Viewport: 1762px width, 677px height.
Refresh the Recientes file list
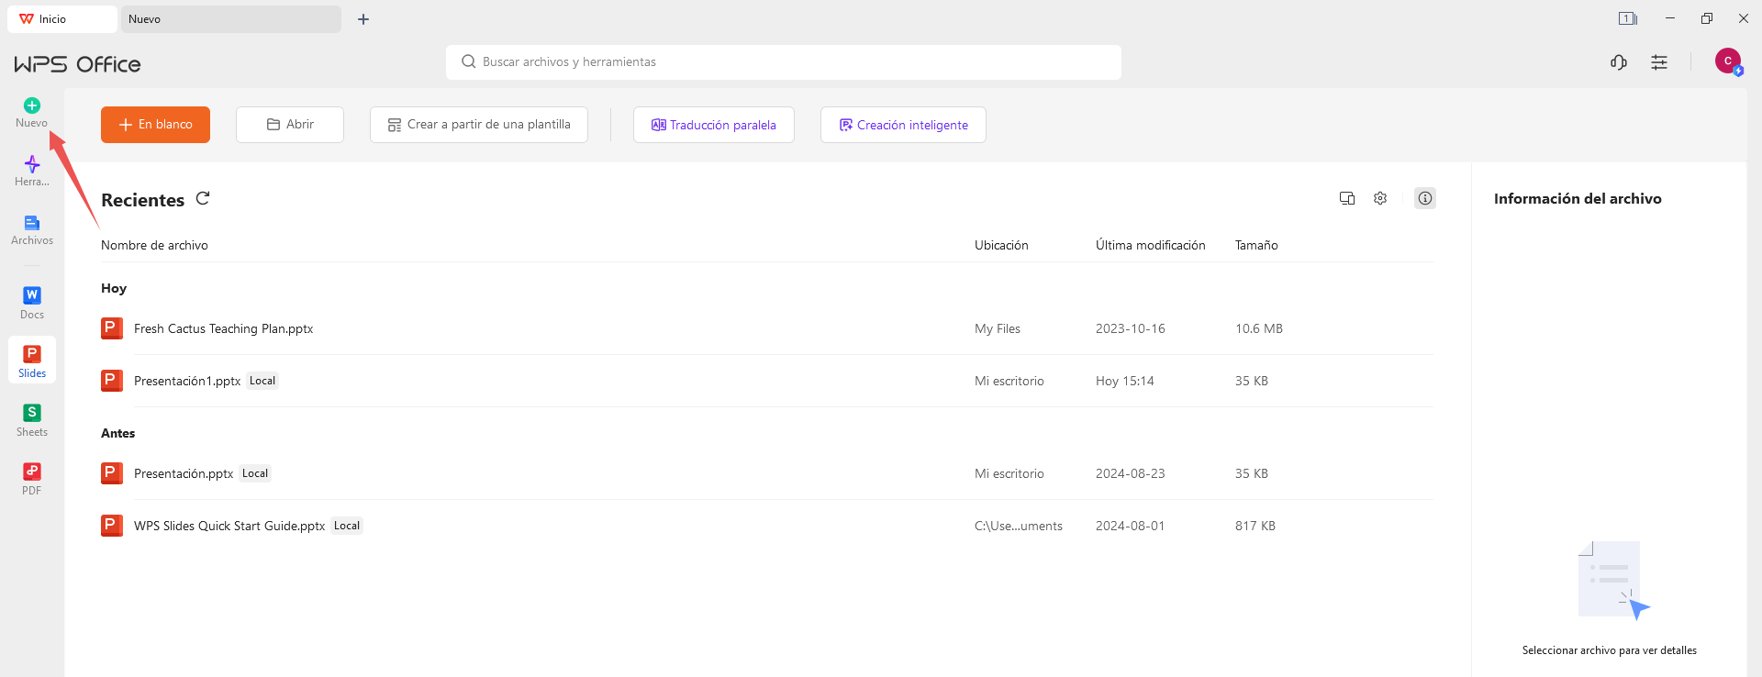coord(203,198)
